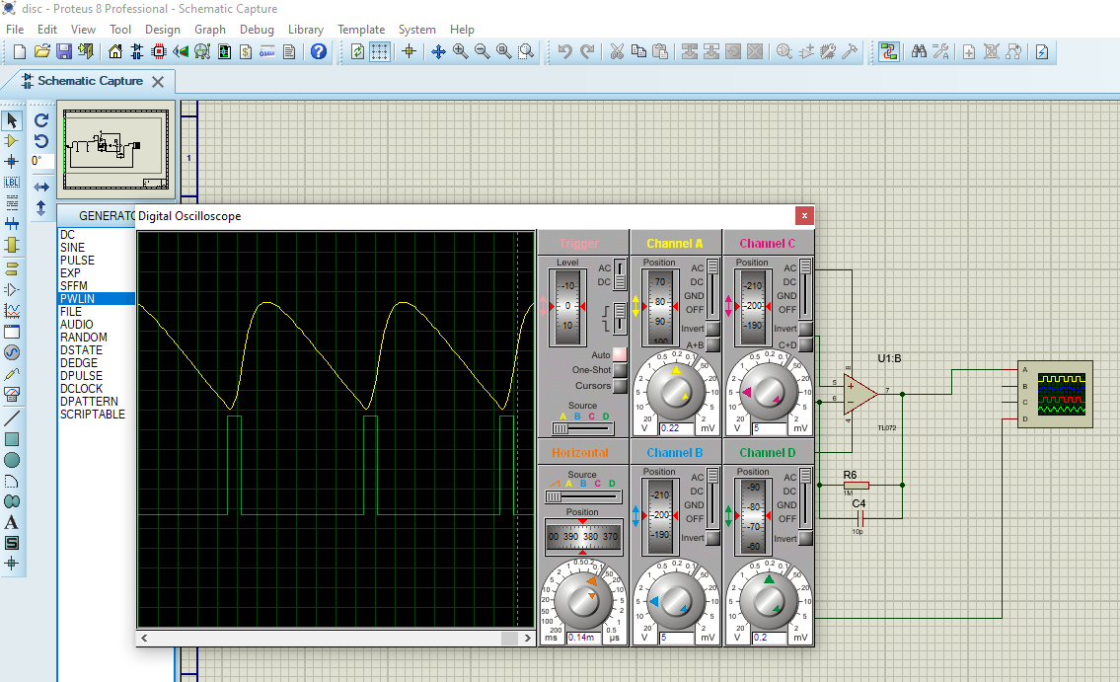Click the Rotate Clockwise icon
Screen dimensions: 1120x682
pos(41,120)
